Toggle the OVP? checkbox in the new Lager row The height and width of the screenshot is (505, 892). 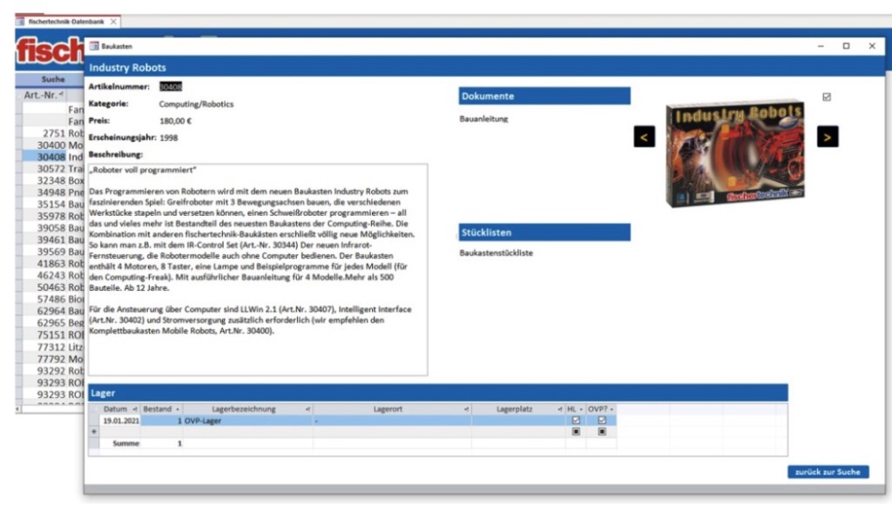click(602, 432)
